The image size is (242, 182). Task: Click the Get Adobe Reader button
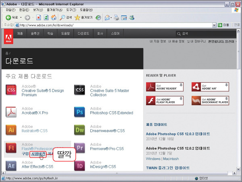pos(165,87)
